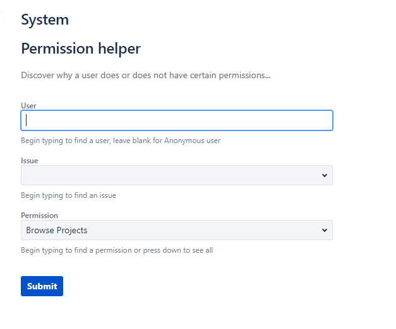The width and height of the screenshot is (396, 329).
Task: Click the 'Discover why a user' description text
Action: tap(145, 76)
